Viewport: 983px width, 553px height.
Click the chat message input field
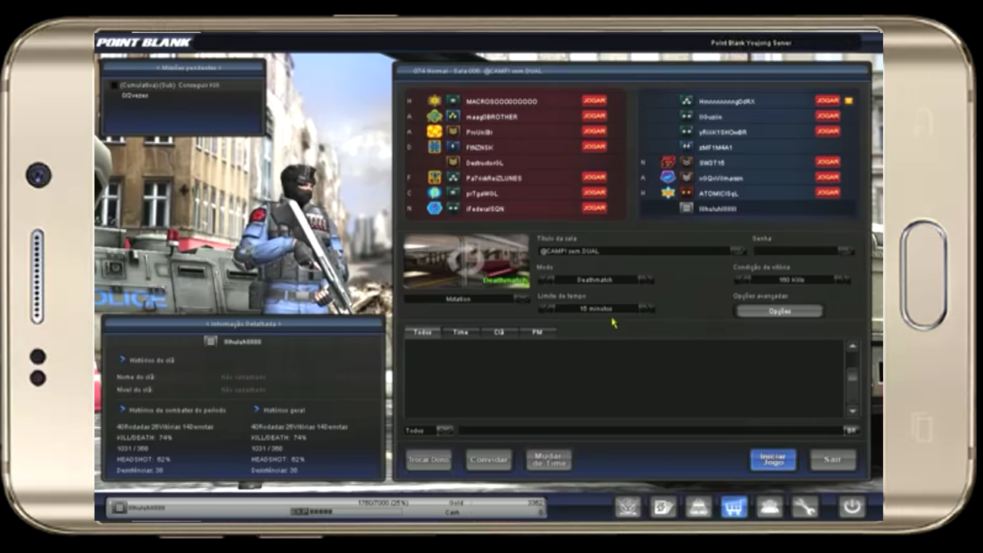(x=650, y=430)
